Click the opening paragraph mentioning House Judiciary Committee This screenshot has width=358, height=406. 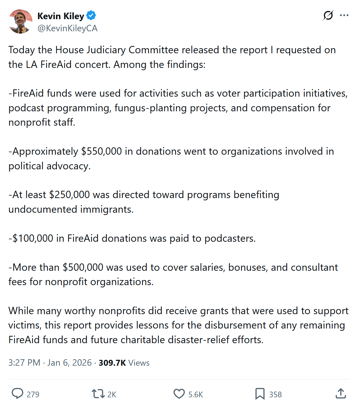click(x=172, y=57)
